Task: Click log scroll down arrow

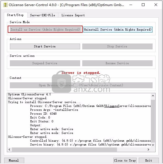Action: [153, 145]
